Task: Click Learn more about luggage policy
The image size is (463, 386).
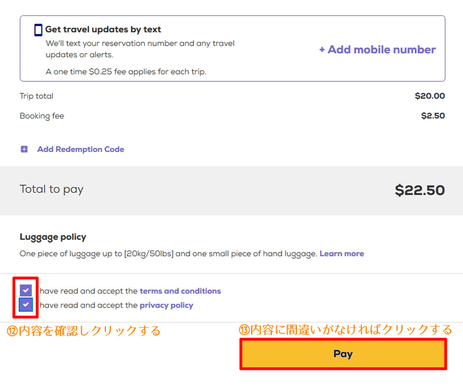Action: point(341,254)
